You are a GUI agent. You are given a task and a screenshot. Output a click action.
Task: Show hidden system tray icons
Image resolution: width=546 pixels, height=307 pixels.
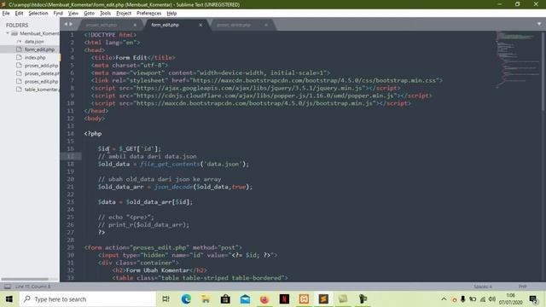pyautogui.click(x=444, y=299)
